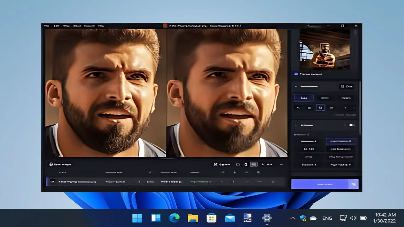This screenshot has width=404, height=227.
Task: Open the Mail app from the taskbar
Action: click(x=230, y=218)
